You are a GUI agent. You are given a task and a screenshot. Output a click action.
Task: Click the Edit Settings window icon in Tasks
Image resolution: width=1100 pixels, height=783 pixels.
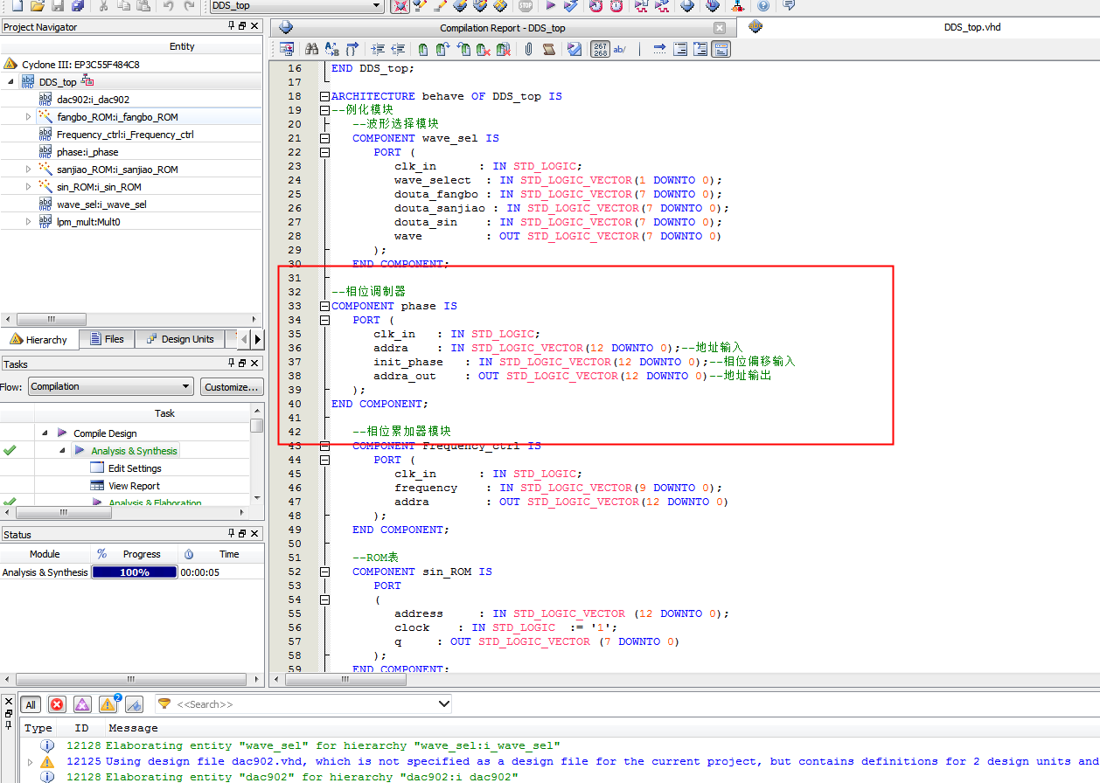tap(97, 468)
